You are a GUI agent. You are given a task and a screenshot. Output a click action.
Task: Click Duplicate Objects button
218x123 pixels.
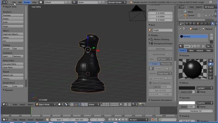(13, 34)
